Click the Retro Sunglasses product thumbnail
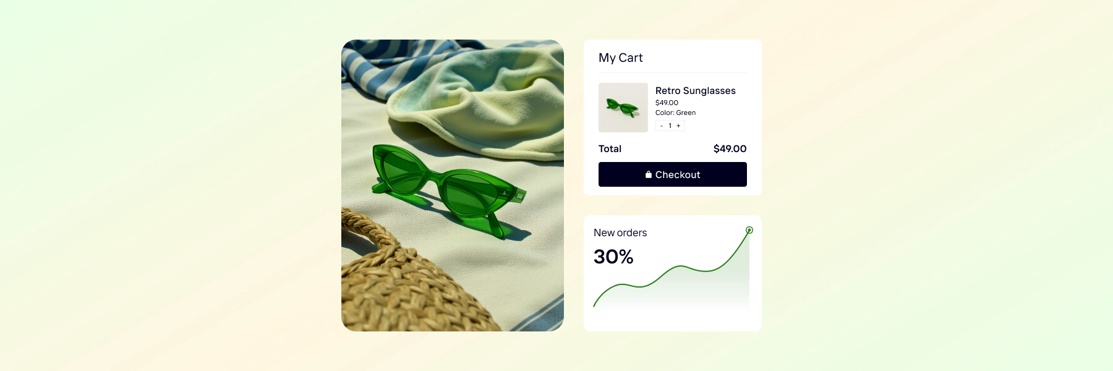1113x371 pixels. (623, 108)
